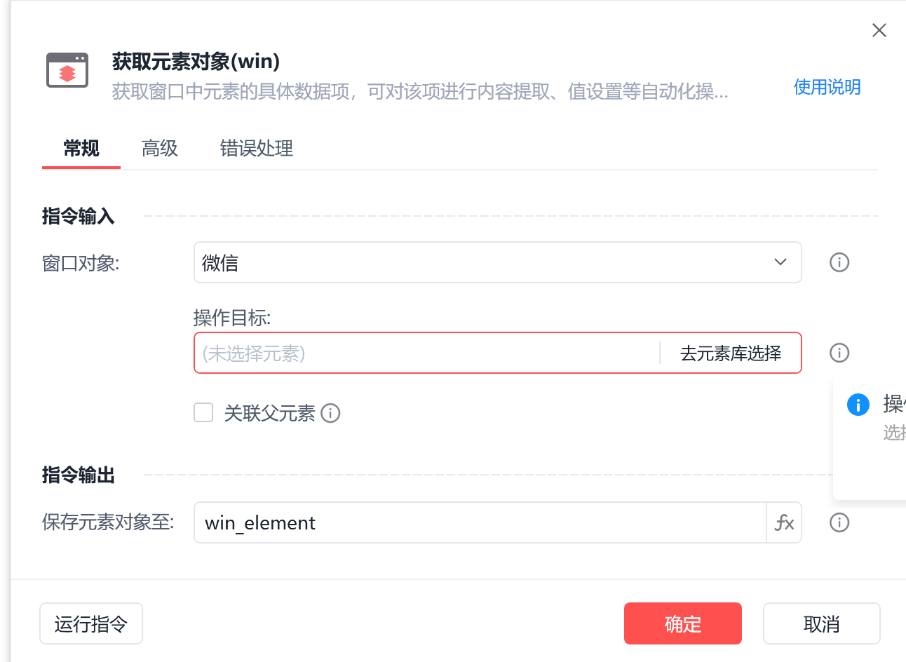This screenshot has width=906, height=662.
Task: Open the fx expression editor icon
Action: tap(784, 522)
